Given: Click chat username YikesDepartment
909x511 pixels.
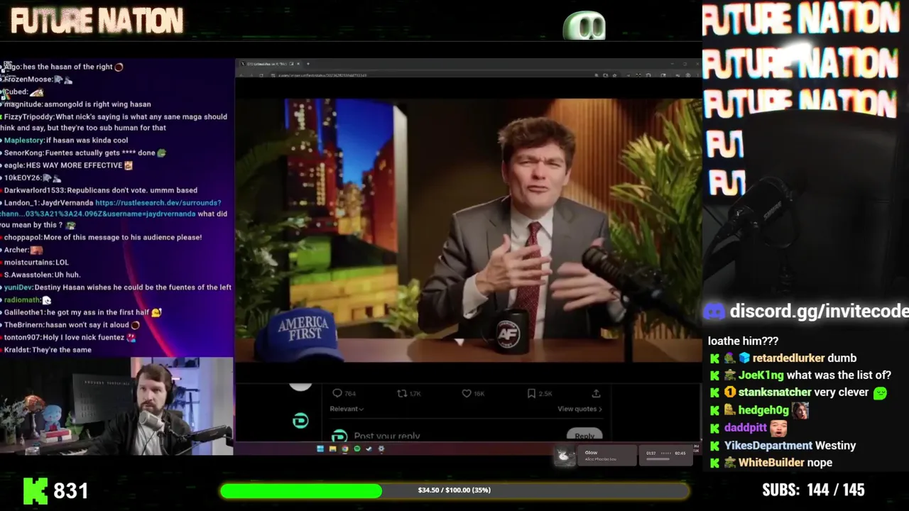Looking at the screenshot, I should pyautogui.click(x=768, y=445).
